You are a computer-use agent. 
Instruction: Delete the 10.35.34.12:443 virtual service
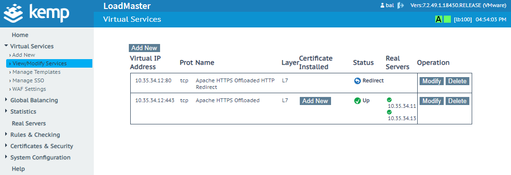[457, 101]
